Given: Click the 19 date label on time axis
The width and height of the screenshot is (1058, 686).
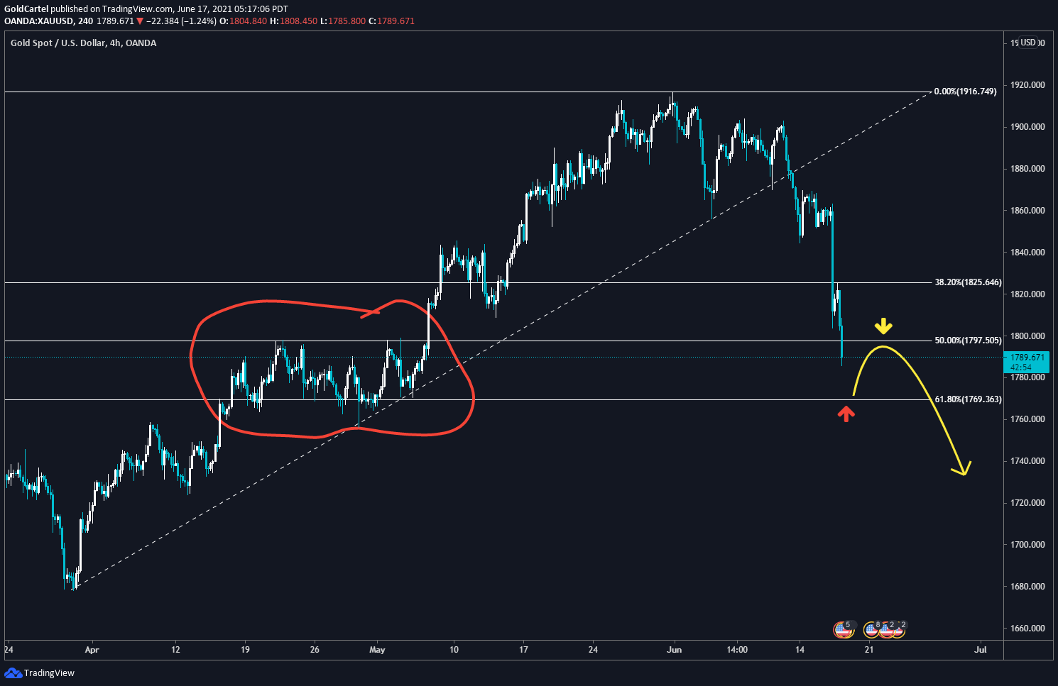Looking at the screenshot, I should tap(245, 650).
